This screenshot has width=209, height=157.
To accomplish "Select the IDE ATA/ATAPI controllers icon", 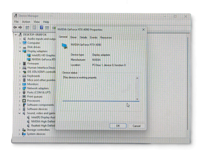I will point(24,72).
